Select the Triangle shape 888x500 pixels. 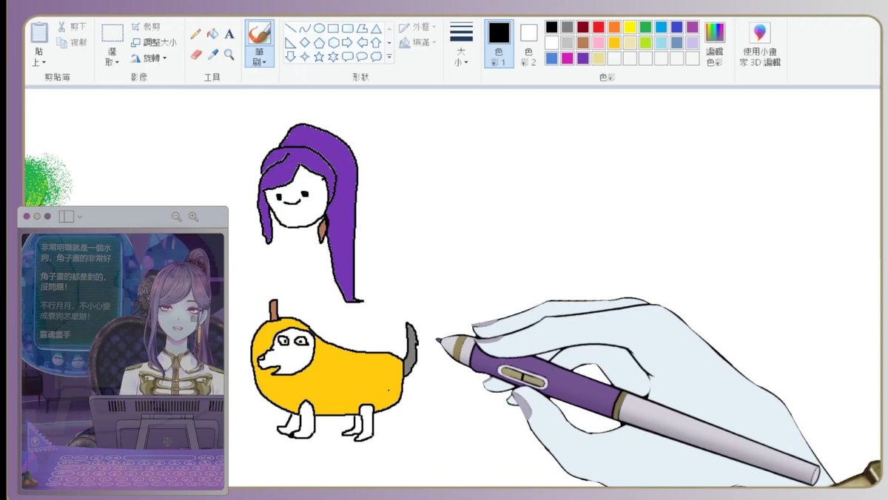(376, 28)
